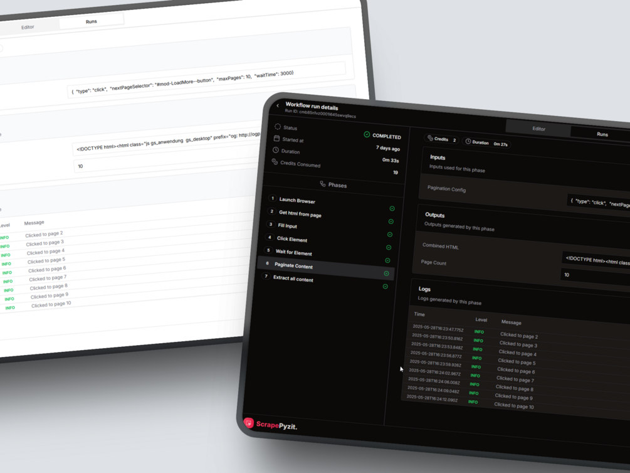Click the Duration 0m 27s badge
Viewport: 630px width, 473px height.
[486, 143]
